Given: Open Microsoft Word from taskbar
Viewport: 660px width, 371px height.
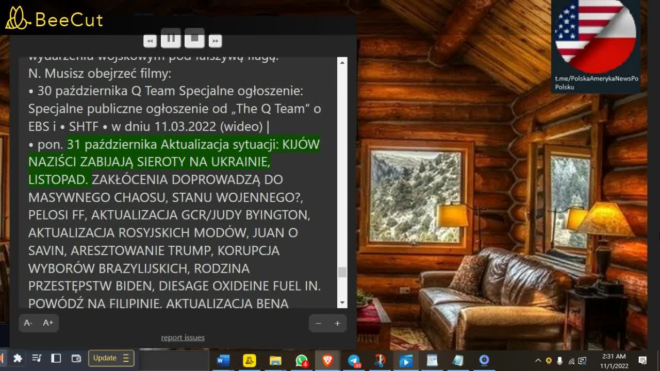Looking at the screenshot, I should pyautogui.click(x=223, y=360).
